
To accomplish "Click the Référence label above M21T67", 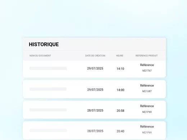I will (147, 65).
